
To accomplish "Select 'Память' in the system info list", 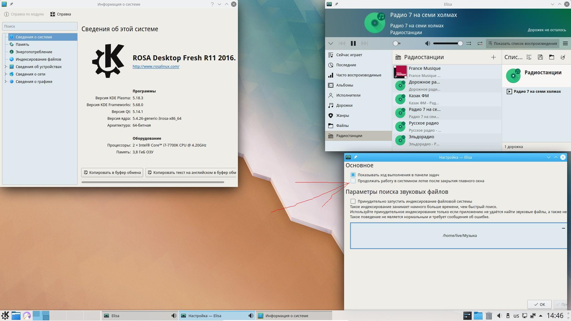I will click(x=22, y=44).
